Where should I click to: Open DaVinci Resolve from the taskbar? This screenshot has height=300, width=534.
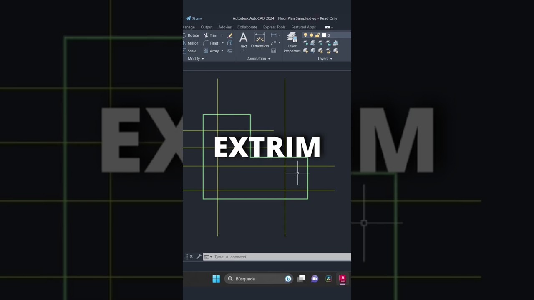tap(328, 279)
